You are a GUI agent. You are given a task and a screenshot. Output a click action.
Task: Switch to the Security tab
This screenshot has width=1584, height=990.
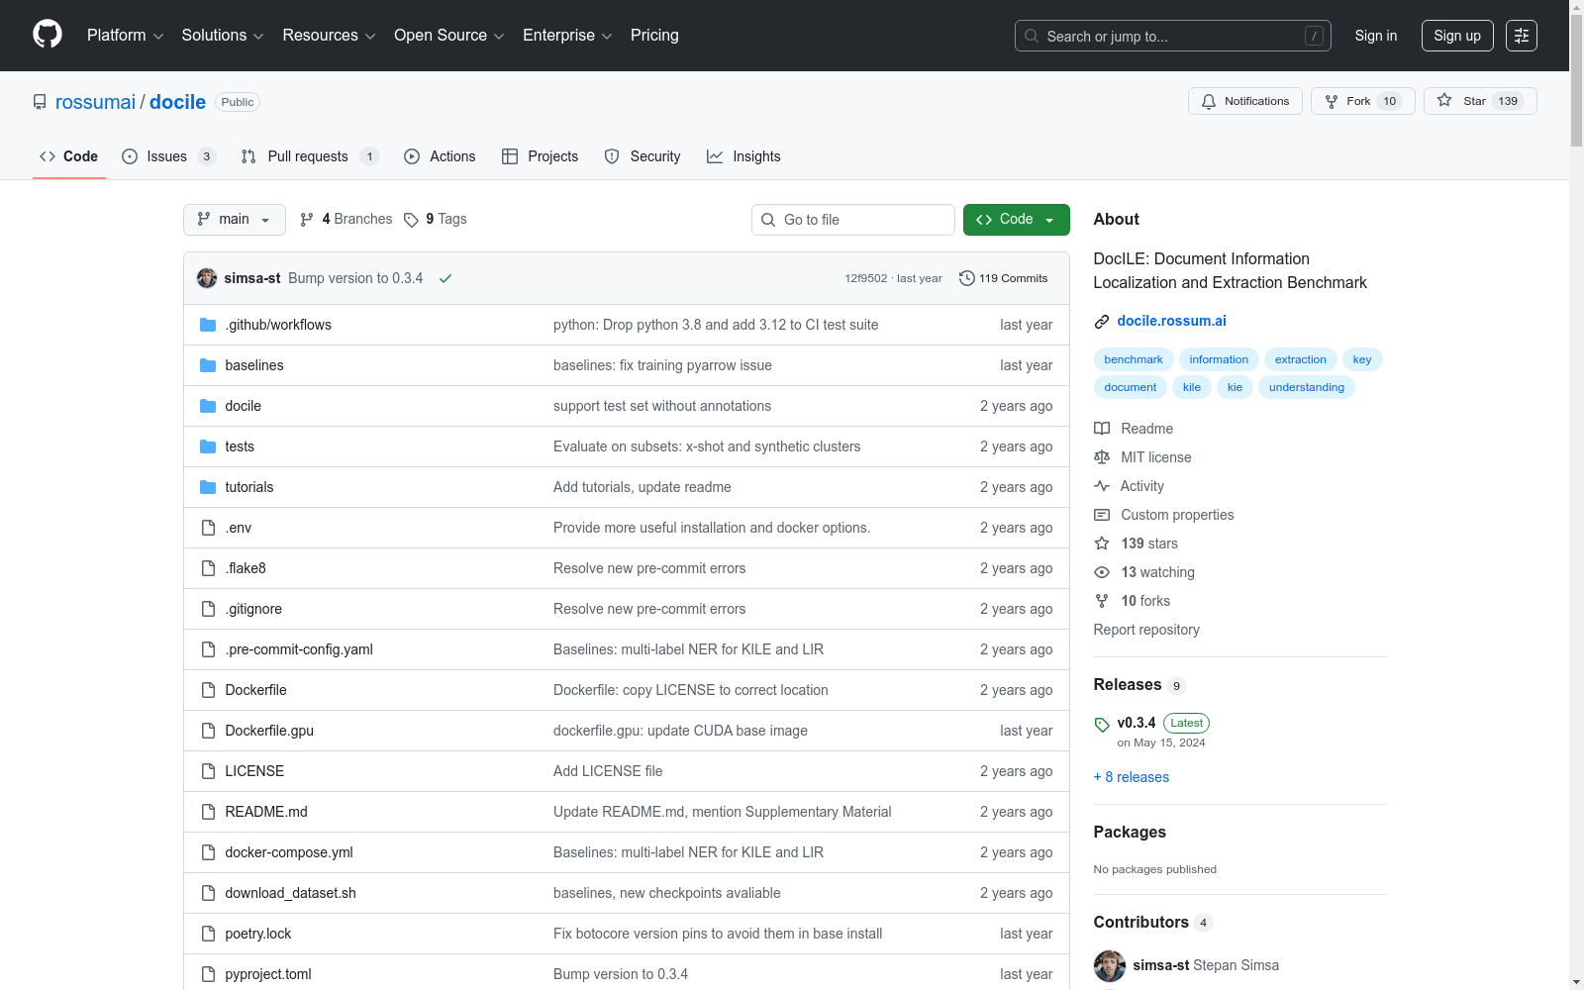click(x=643, y=156)
